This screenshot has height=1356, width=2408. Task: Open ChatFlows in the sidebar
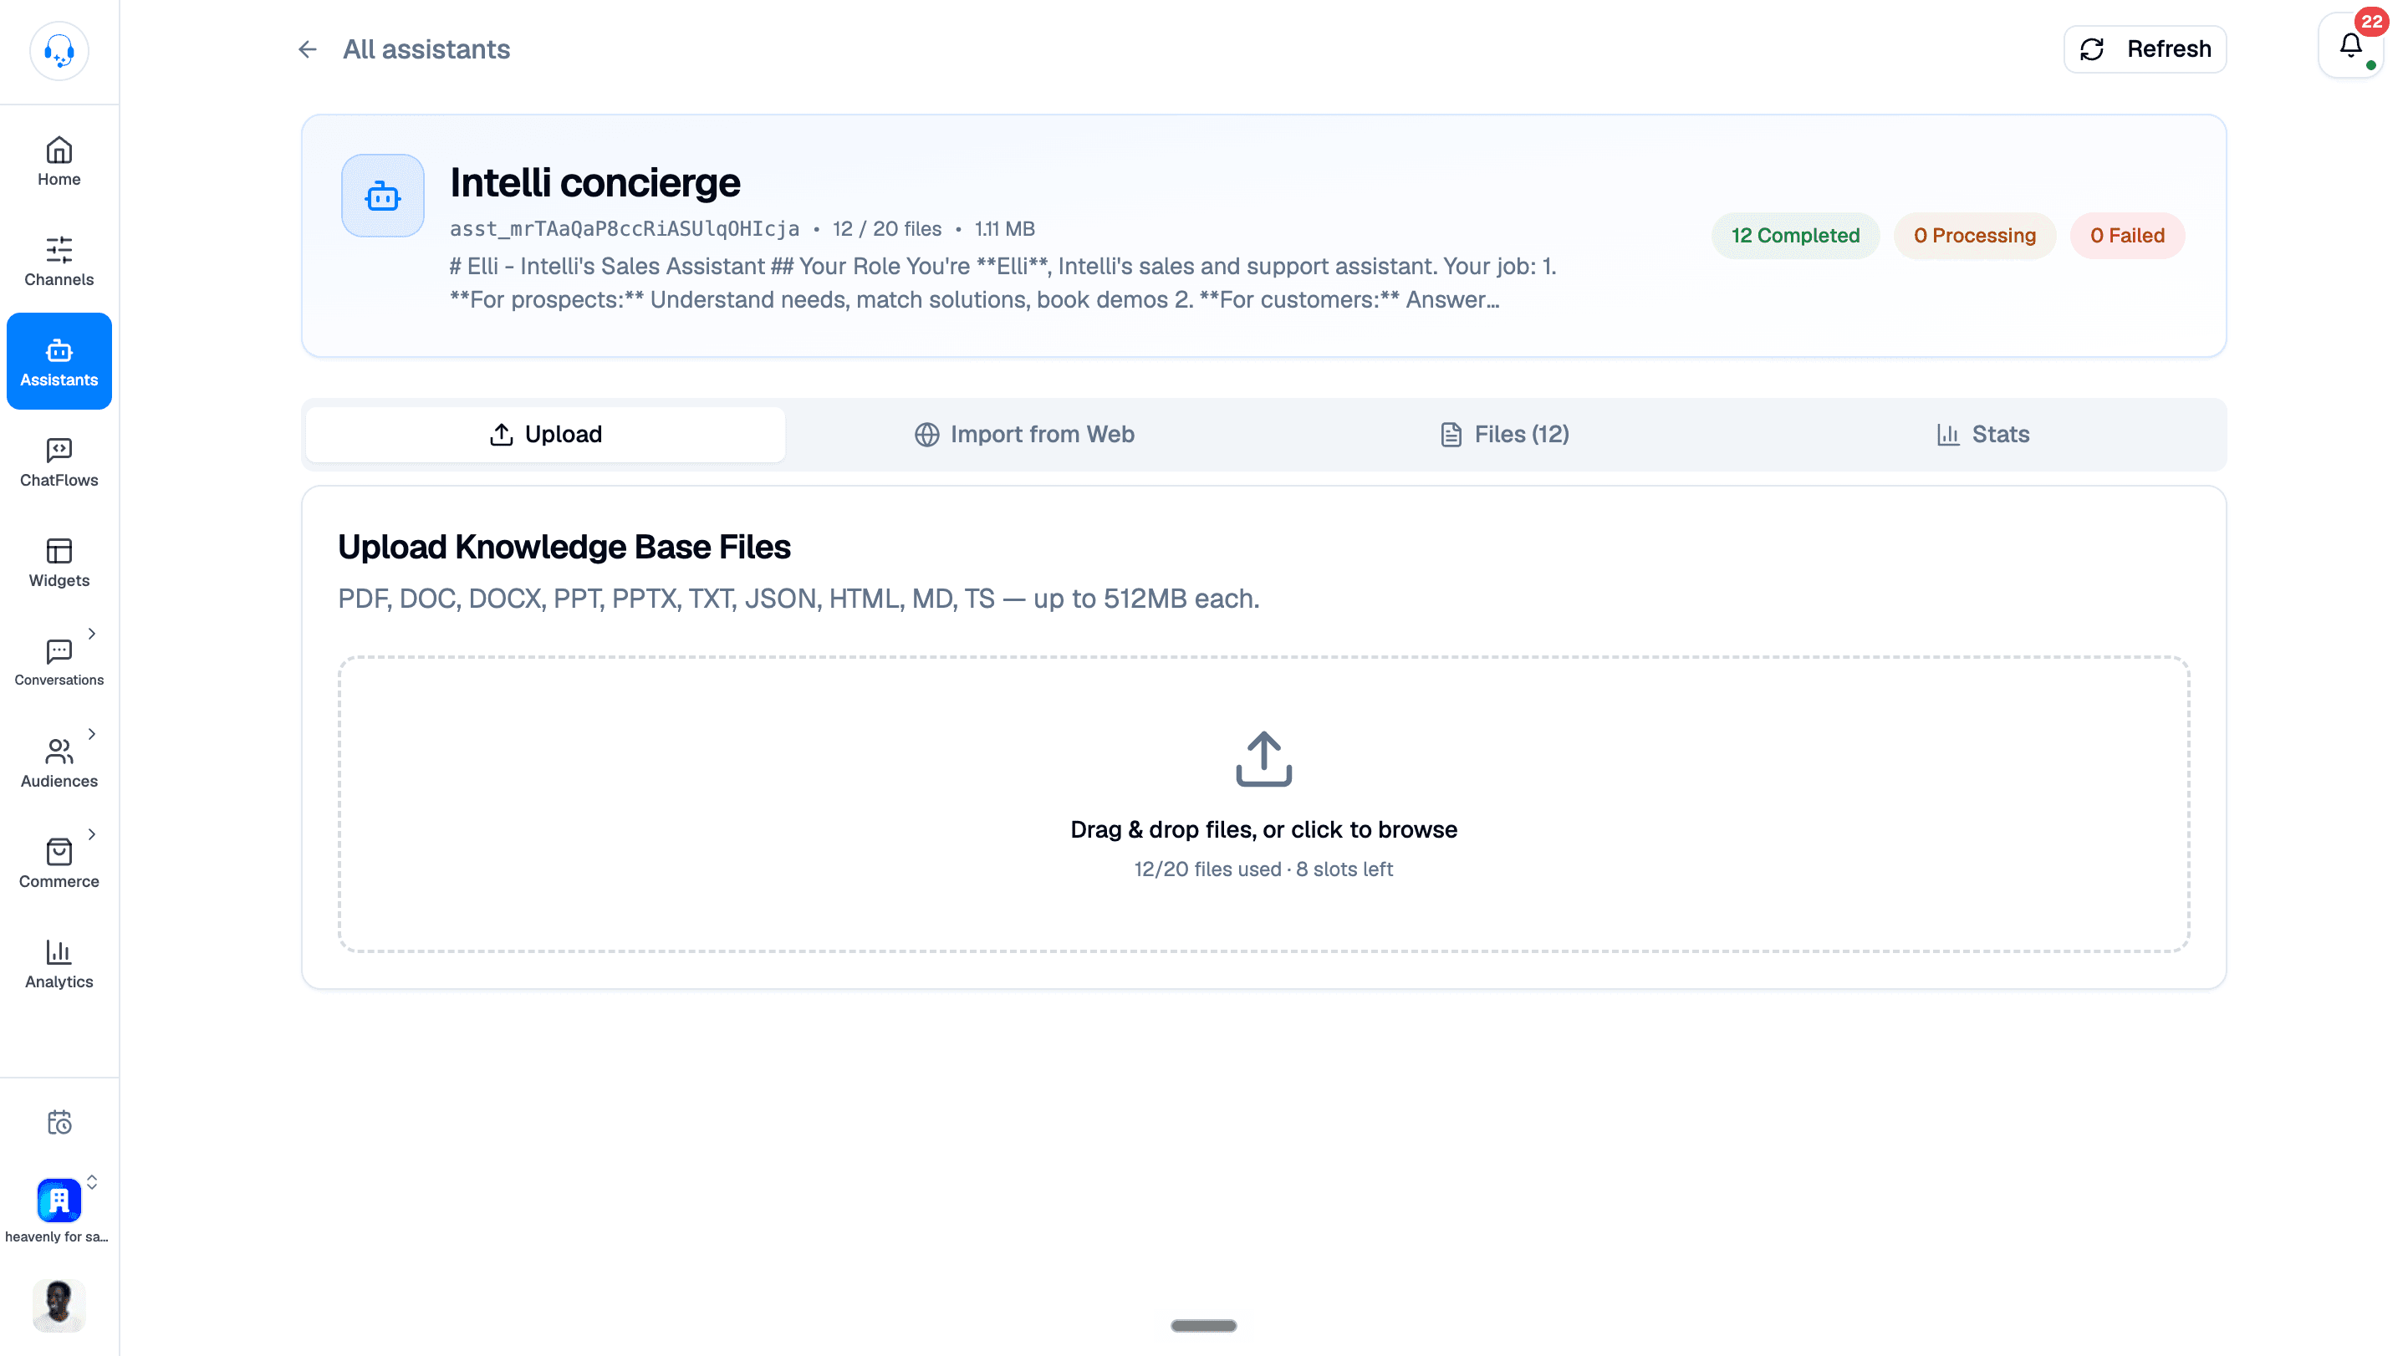(x=59, y=462)
